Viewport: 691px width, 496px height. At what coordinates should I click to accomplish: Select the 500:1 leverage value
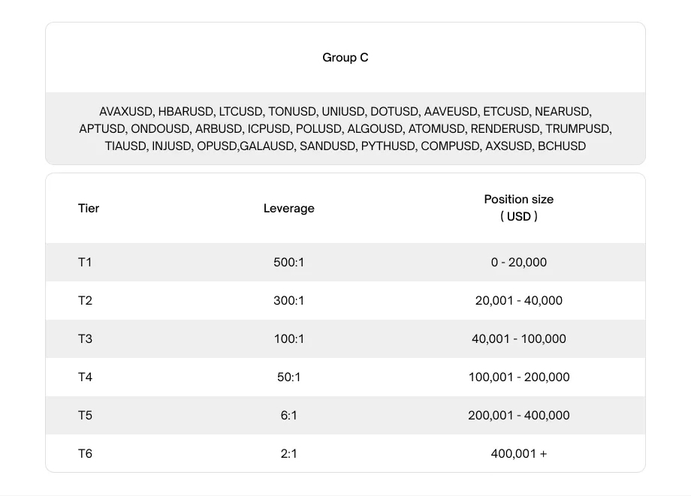coord(288,263)
